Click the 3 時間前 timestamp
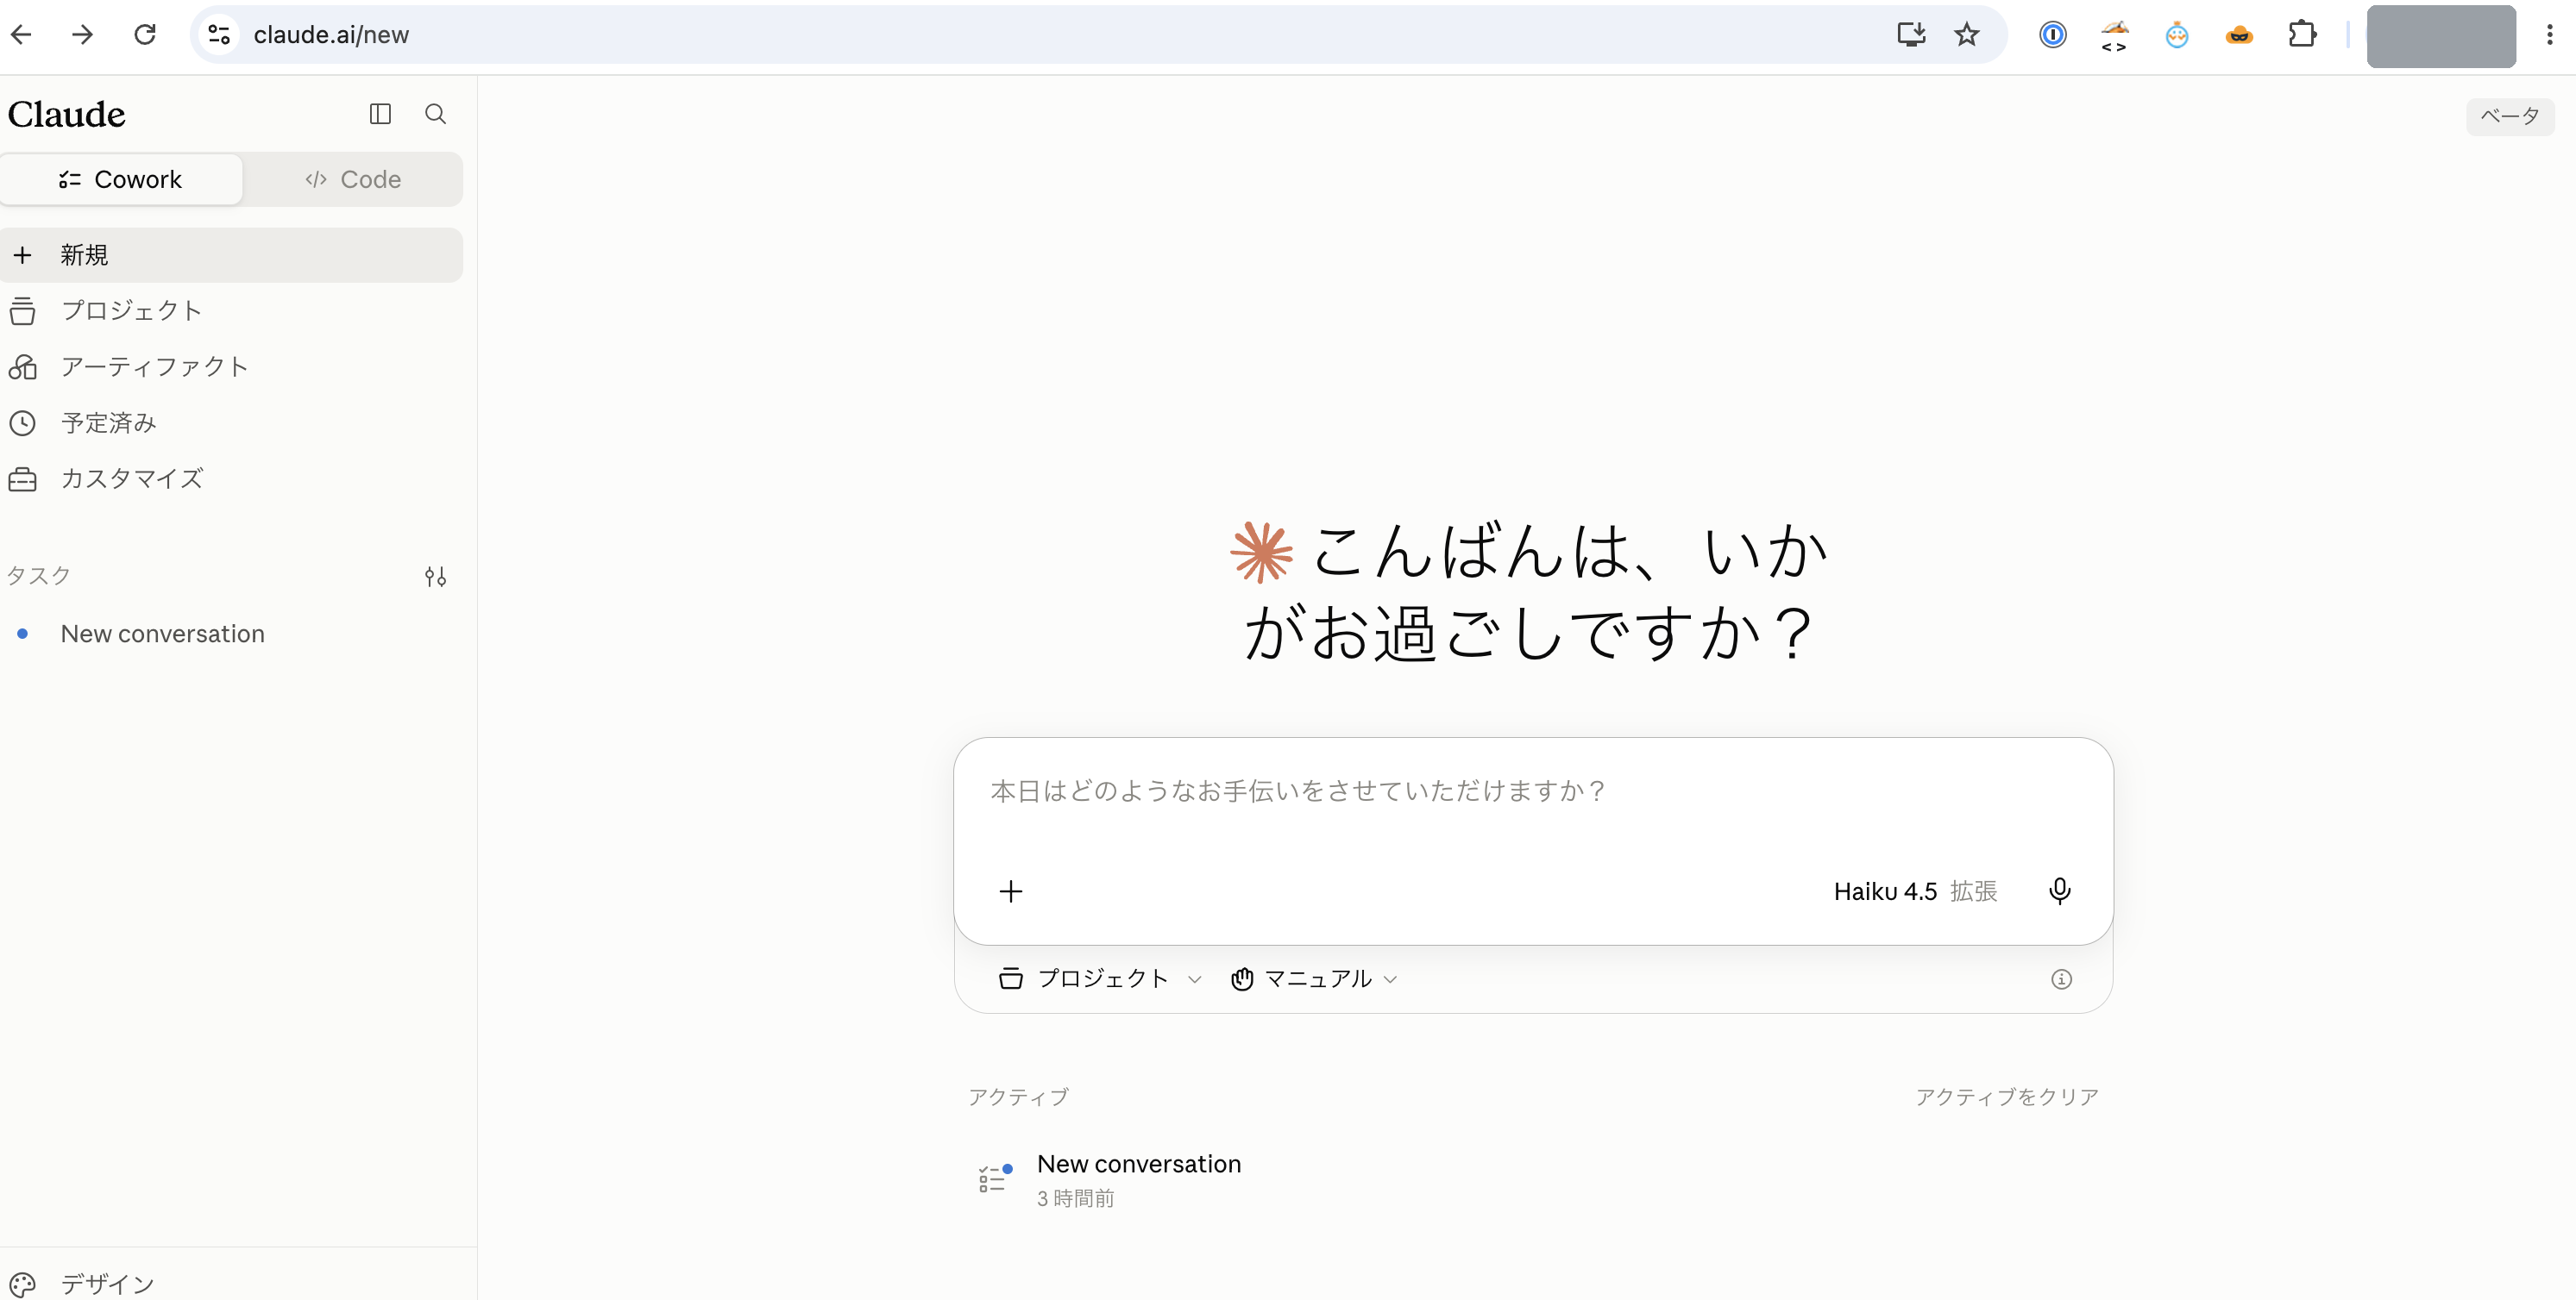The height and width of the screenshot is (1300, 2576). pyautogui.click(x=1075, y=1198)
